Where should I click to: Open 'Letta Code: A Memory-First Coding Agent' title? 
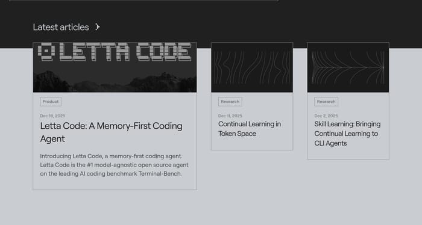pos(111,132)
